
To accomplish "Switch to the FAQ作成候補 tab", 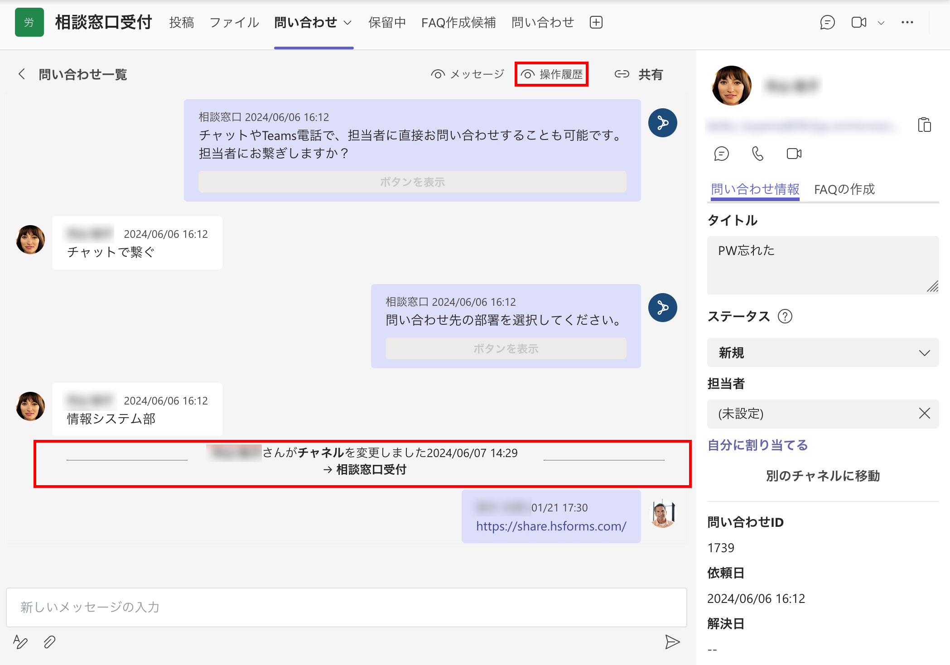I will pyautogui.click(x=458, y=22).
